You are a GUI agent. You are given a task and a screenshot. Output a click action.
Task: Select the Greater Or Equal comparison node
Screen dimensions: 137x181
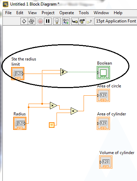[x=64, y=72]
